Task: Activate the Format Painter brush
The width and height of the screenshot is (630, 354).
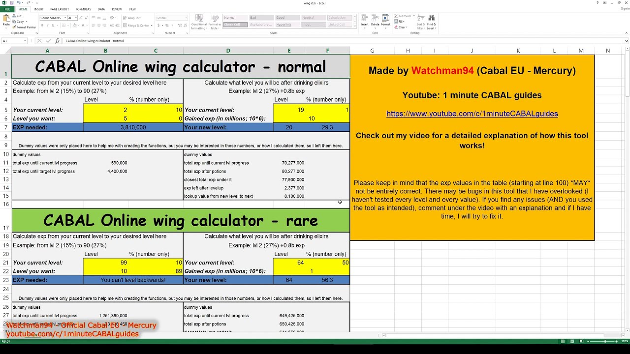Action: (24, 27)
